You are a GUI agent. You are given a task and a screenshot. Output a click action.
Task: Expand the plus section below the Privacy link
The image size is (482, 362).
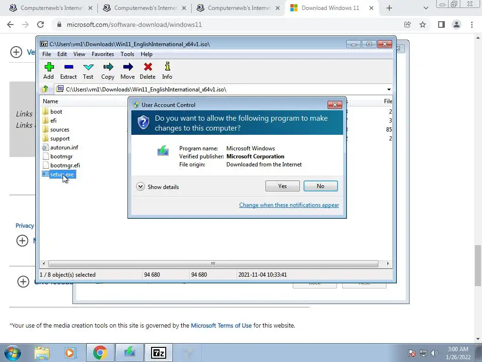(x=22, y=240)
